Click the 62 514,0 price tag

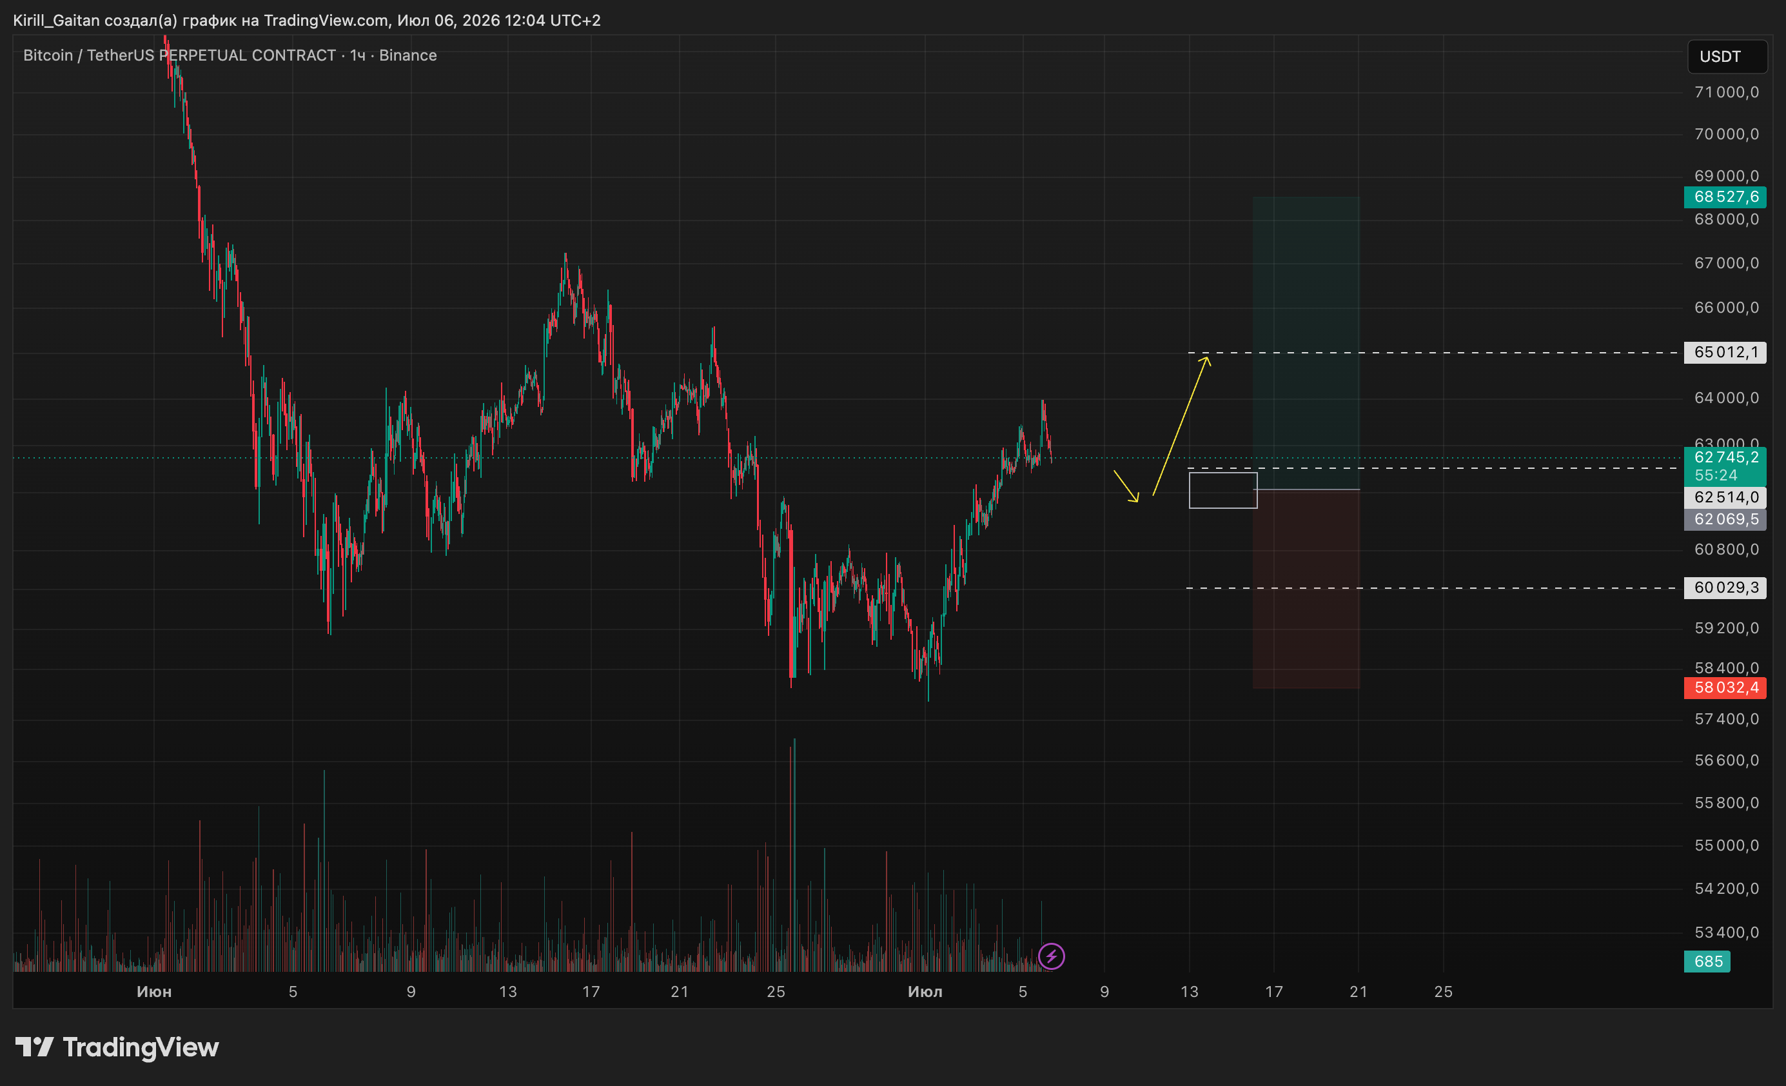click(1725, 497)
